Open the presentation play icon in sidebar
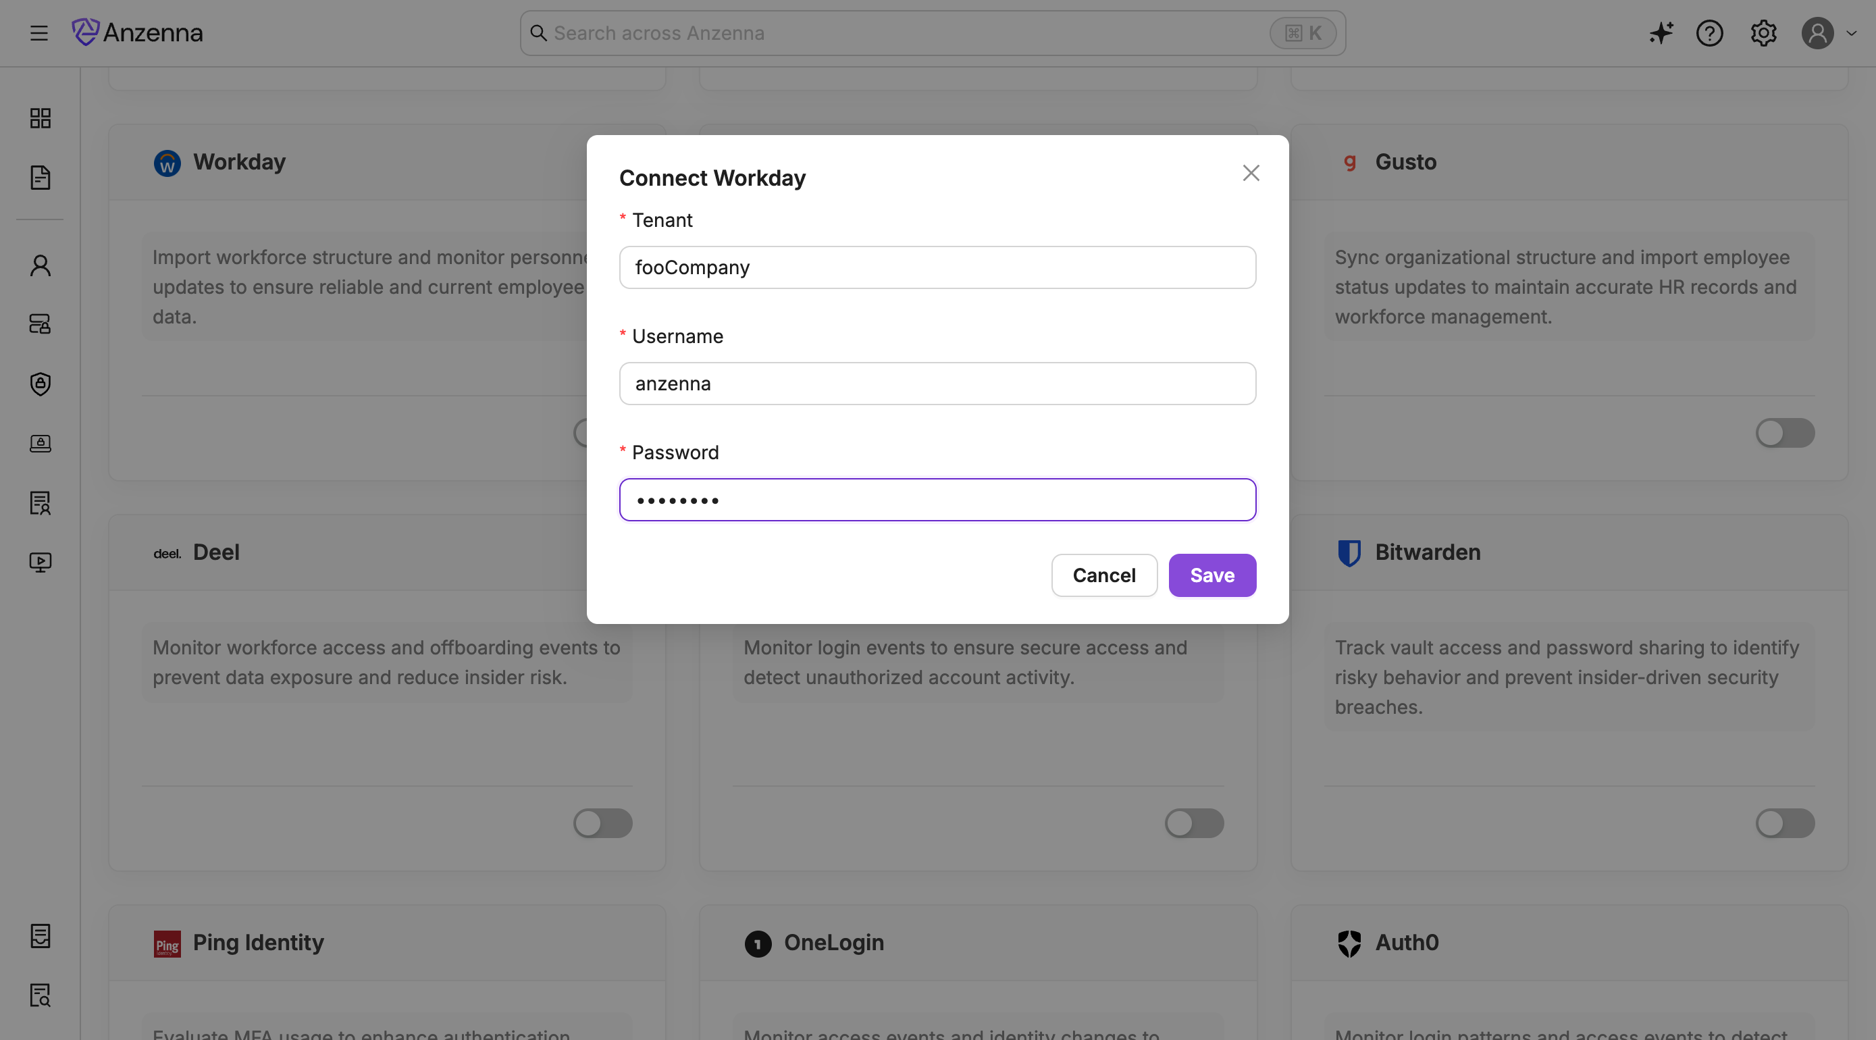Image resolution: width=1876 pixels, height=1040 pixels. pos(40,563)
